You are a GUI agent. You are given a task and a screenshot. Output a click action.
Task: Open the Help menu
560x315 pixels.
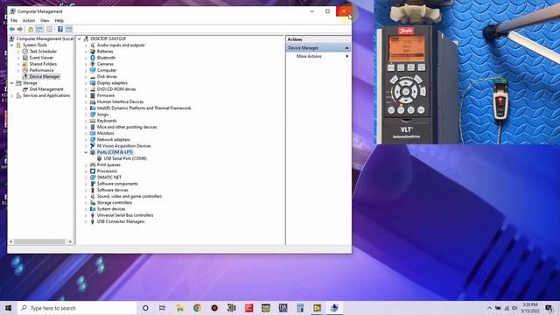coord(59,21)
